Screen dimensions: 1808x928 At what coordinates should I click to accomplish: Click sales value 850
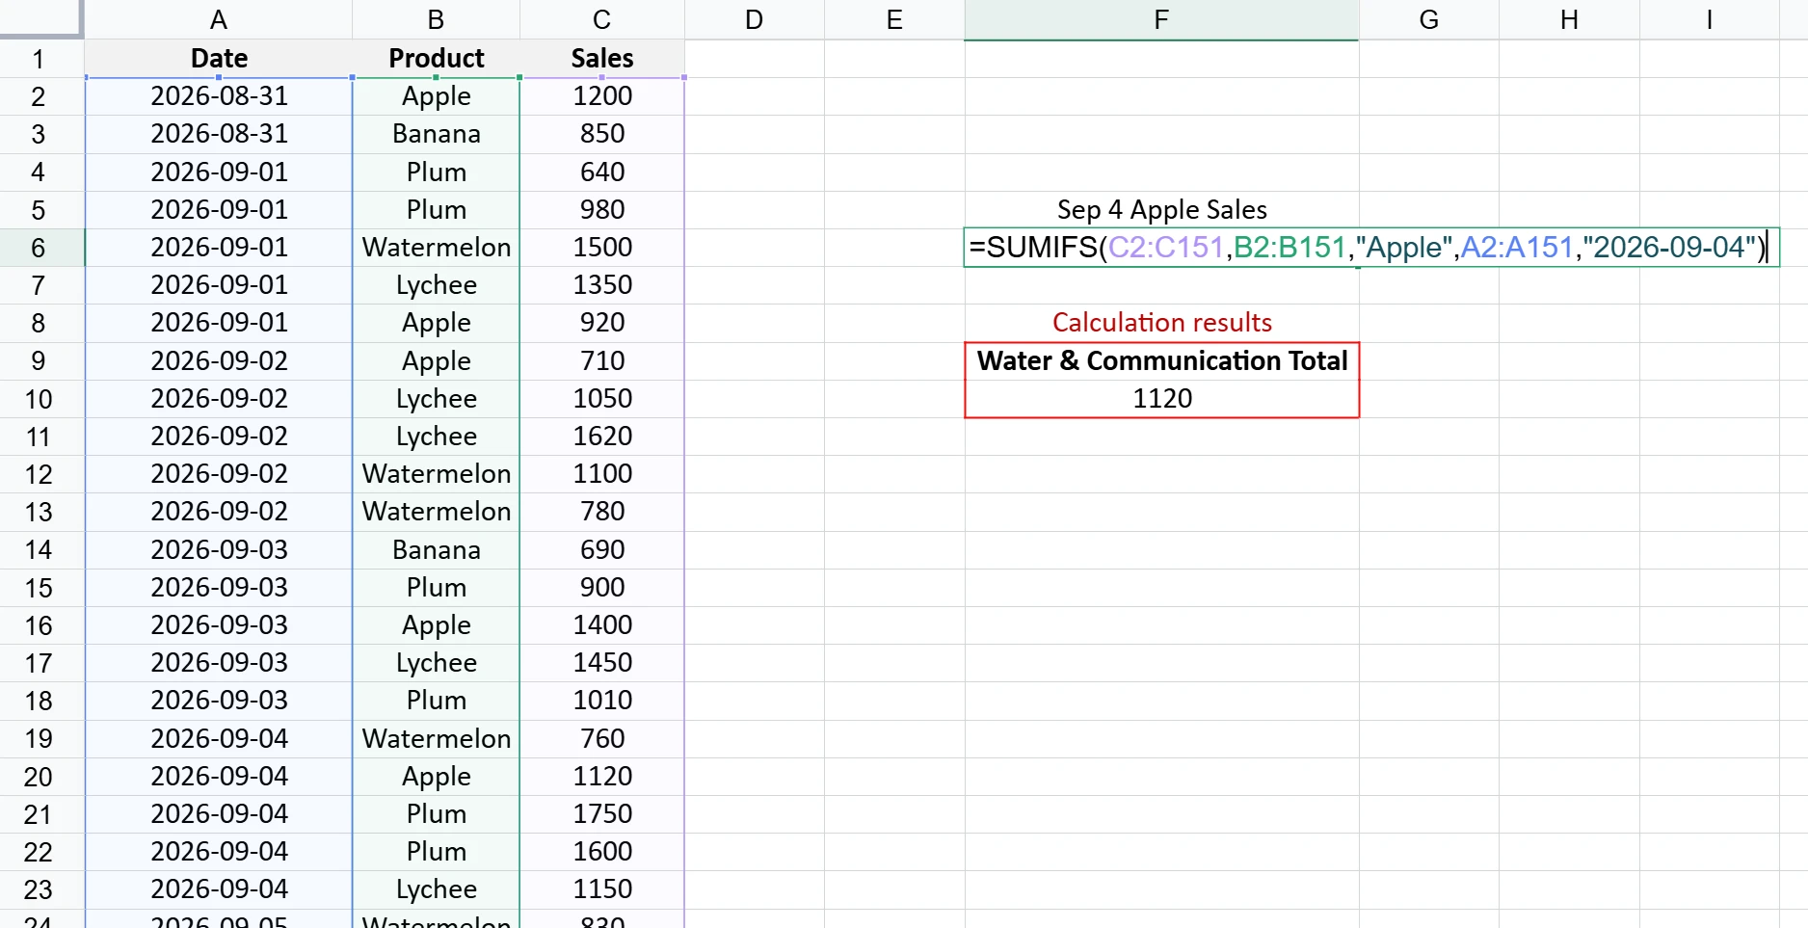click(x=602, y=134)
